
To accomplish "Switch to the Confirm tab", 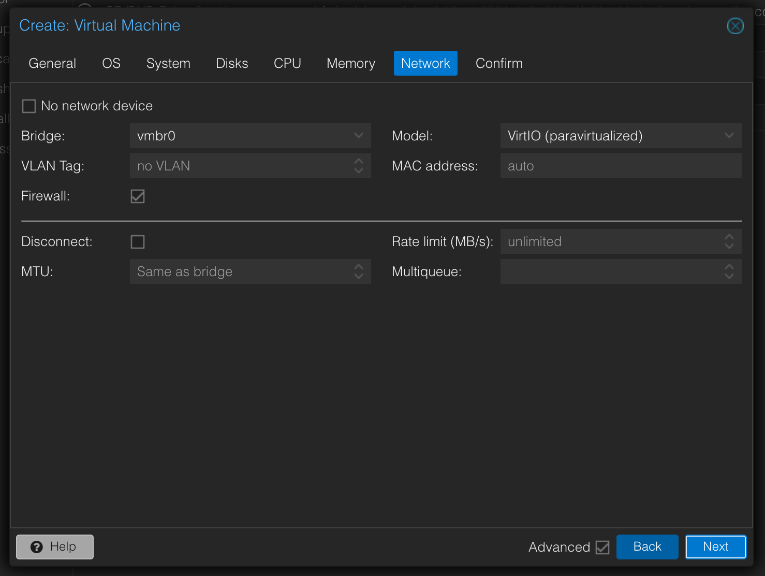I will pos(498,63).
